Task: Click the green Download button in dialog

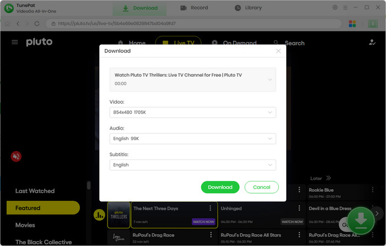Action: [x=220, y=187]
